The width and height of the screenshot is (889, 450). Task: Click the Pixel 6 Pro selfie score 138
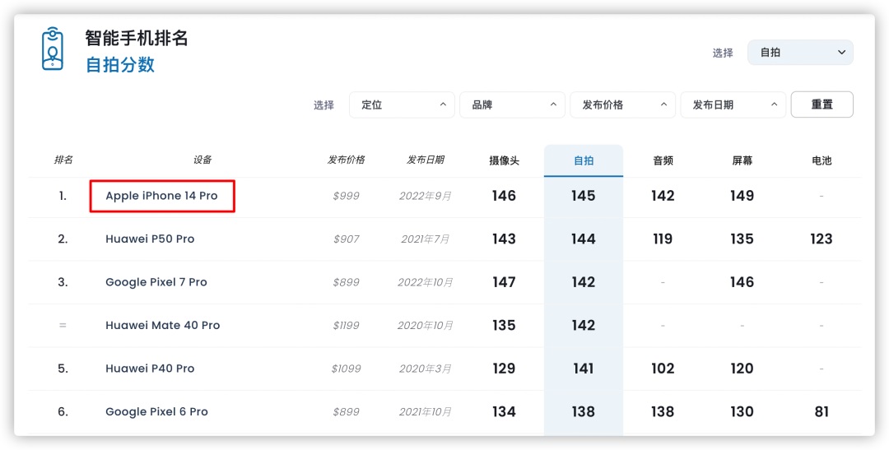tap(584, 411)
